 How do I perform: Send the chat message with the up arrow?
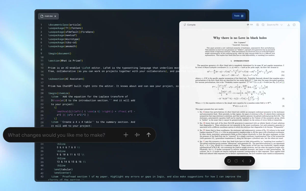point(148,135)
